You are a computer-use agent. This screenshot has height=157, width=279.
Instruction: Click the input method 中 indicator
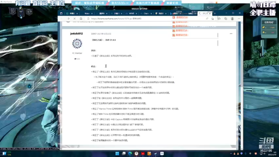pyautogui.click(x=250, y=154)
